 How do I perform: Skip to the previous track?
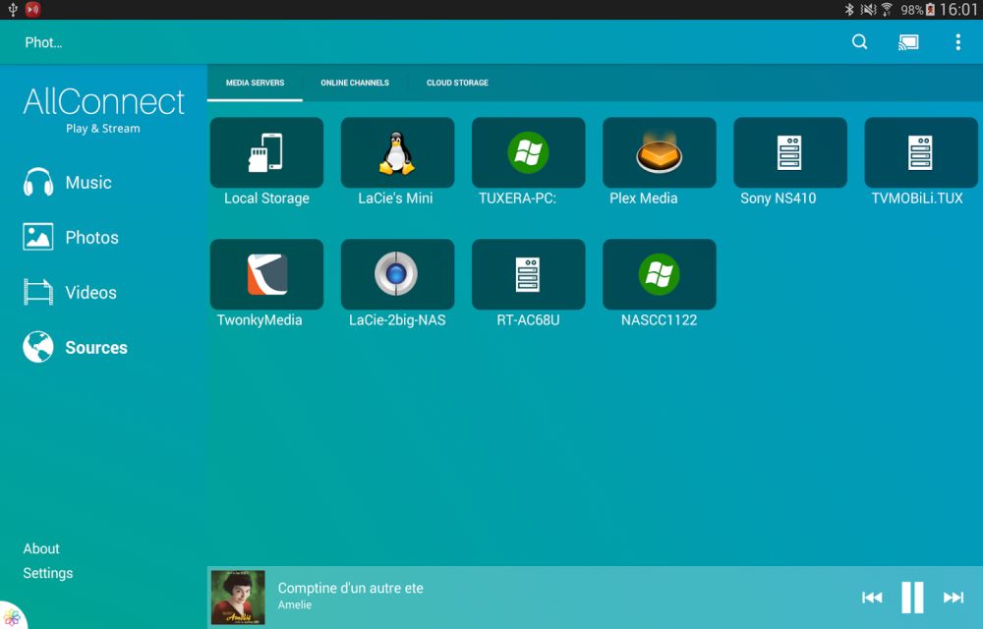pyautogui.click(x=872, y=598)
